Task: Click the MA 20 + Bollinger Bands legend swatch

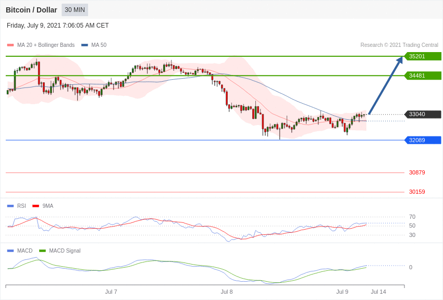Action: coord(10,45)
